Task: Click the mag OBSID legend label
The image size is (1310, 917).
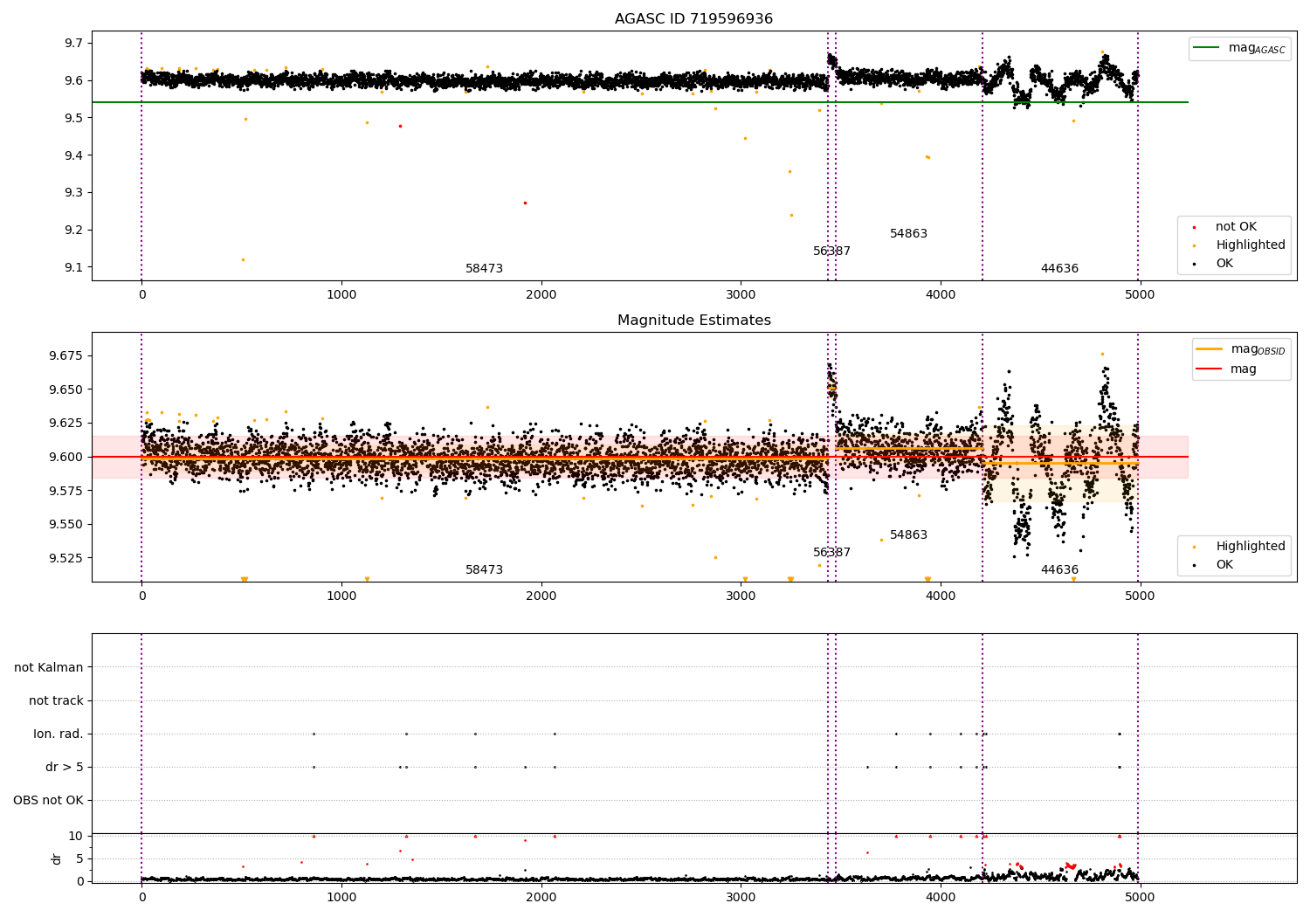Action: tap(1258, 349)
